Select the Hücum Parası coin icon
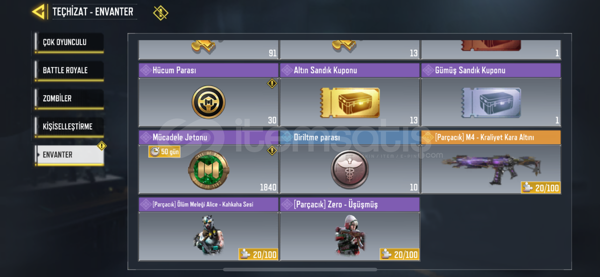 (208, 102)
